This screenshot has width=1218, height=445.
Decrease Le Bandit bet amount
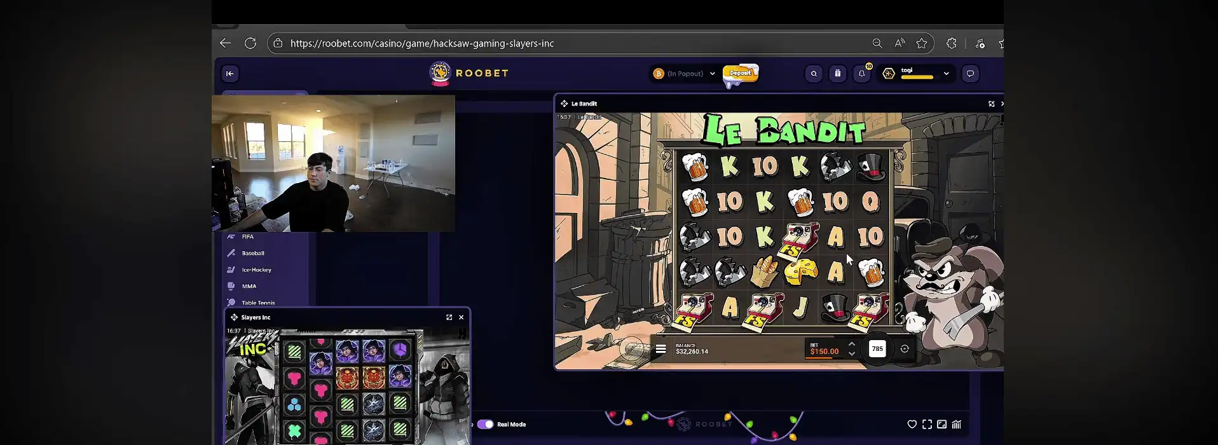tap(852, 353)
